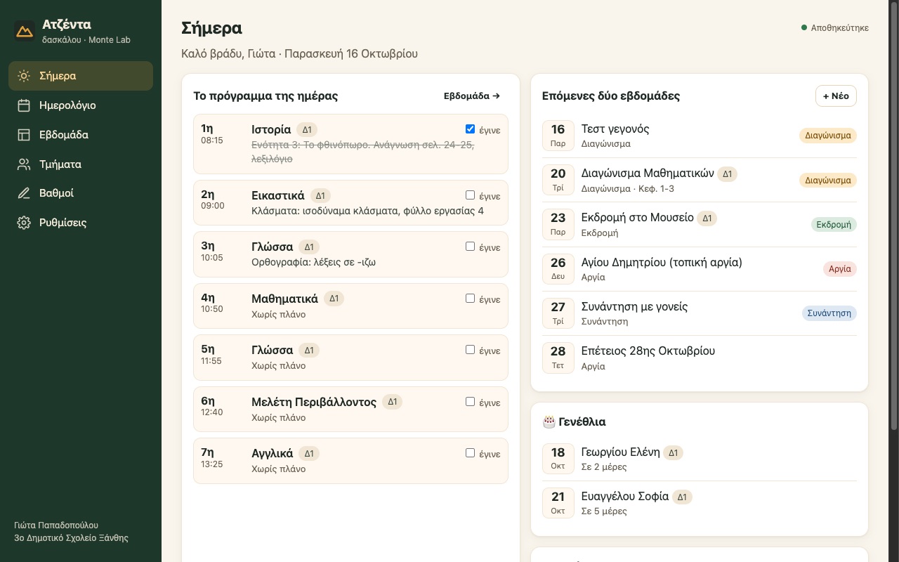Click the Συνάντηση tag on the parents meeting
Viewport: 899px width, 562px height.
pos(829,313)
